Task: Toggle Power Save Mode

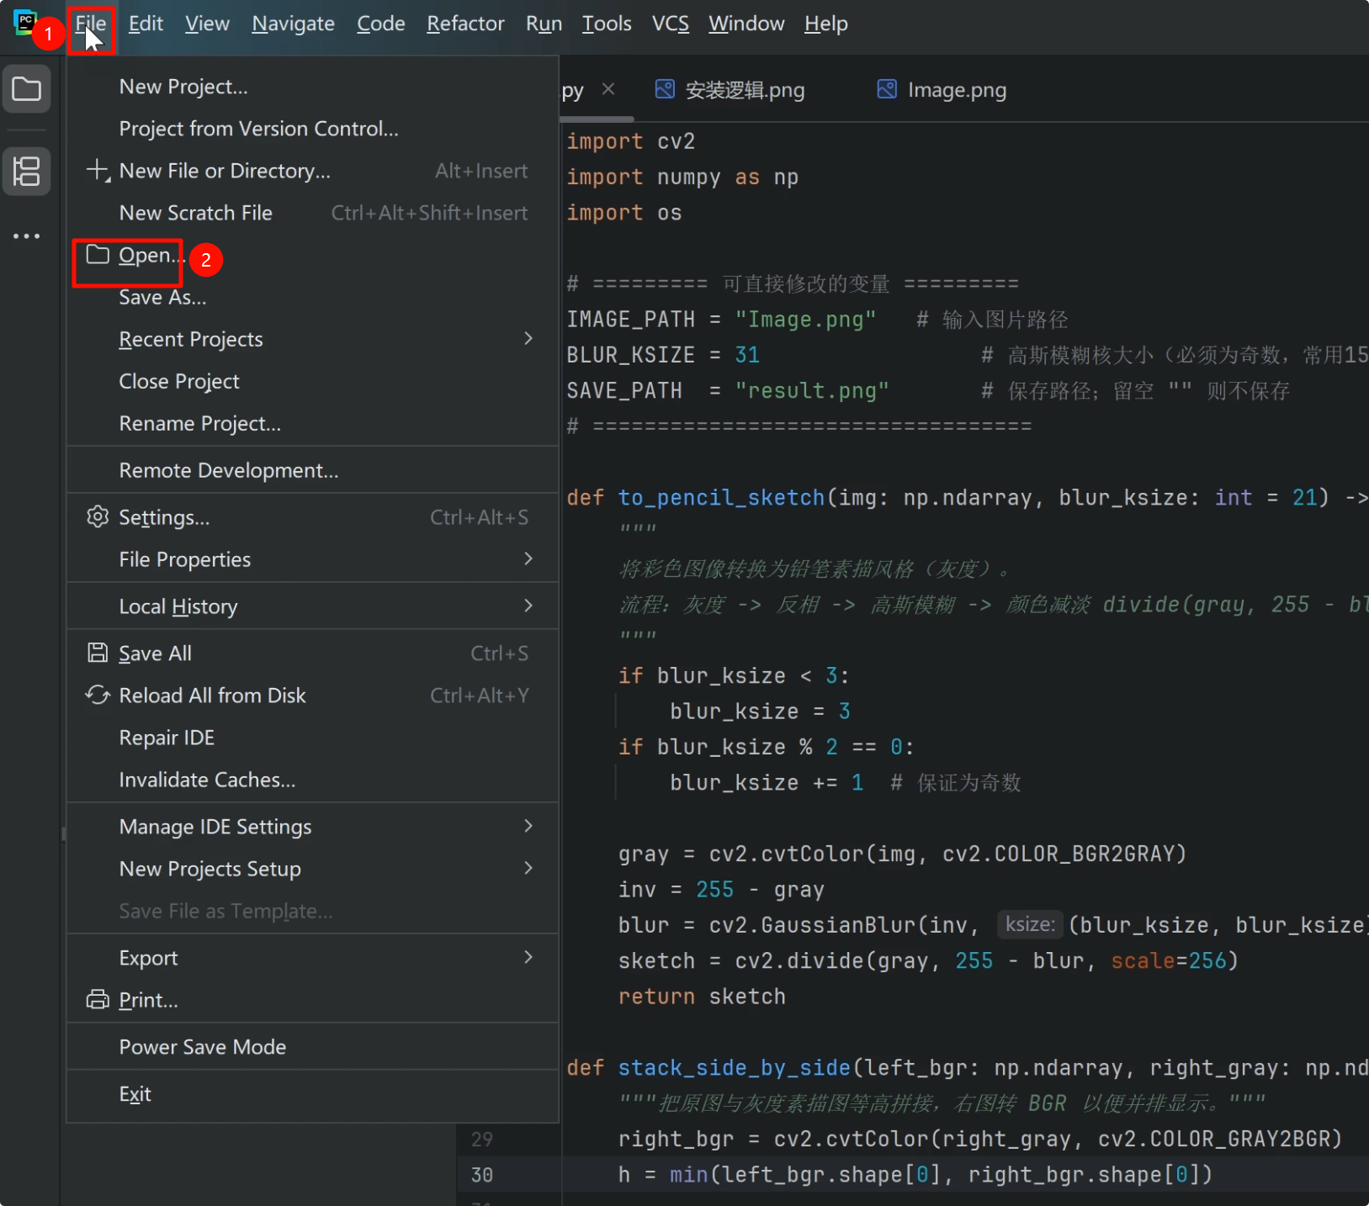Action: [x=312, y=1047]
